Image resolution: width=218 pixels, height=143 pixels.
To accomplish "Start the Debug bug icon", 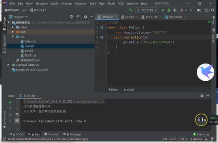I will click(x=169, y=10).
